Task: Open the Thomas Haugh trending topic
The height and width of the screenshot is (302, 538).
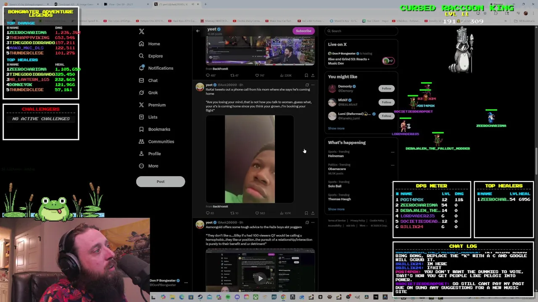Action: pyautogui.click(x=339, y=199)
